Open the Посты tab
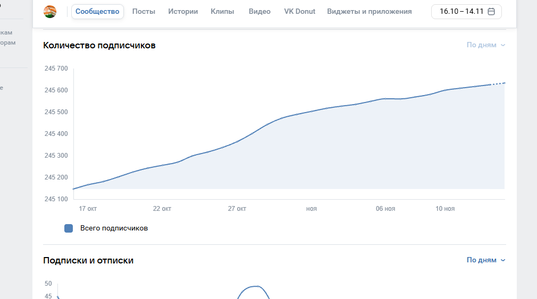Viewport: 537px width, 299px height. [x=144, y=12]
